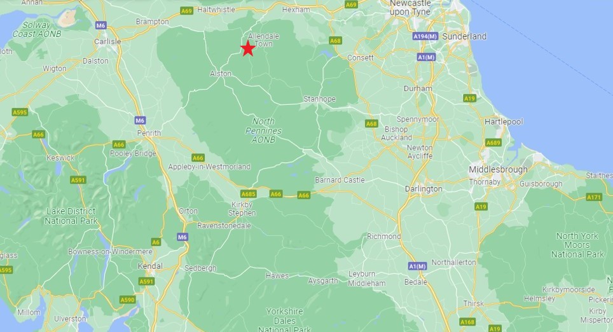Viewport: 613px width, 332px height.
Task: Select the Appleby-in-Westmorland label
Action: point(209,167)
